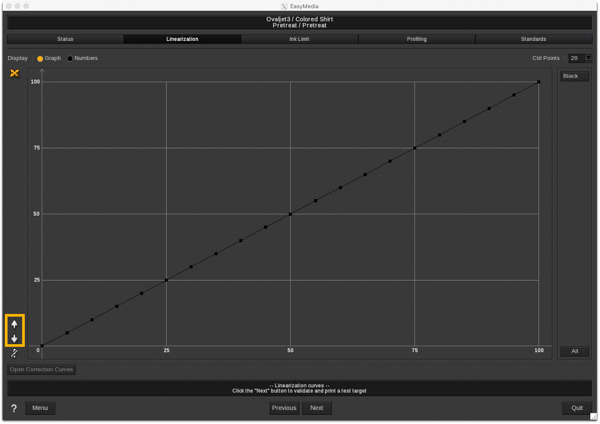Open the Standards tab
This screenshot has width=600, height=424.
(x=533, y=39)
